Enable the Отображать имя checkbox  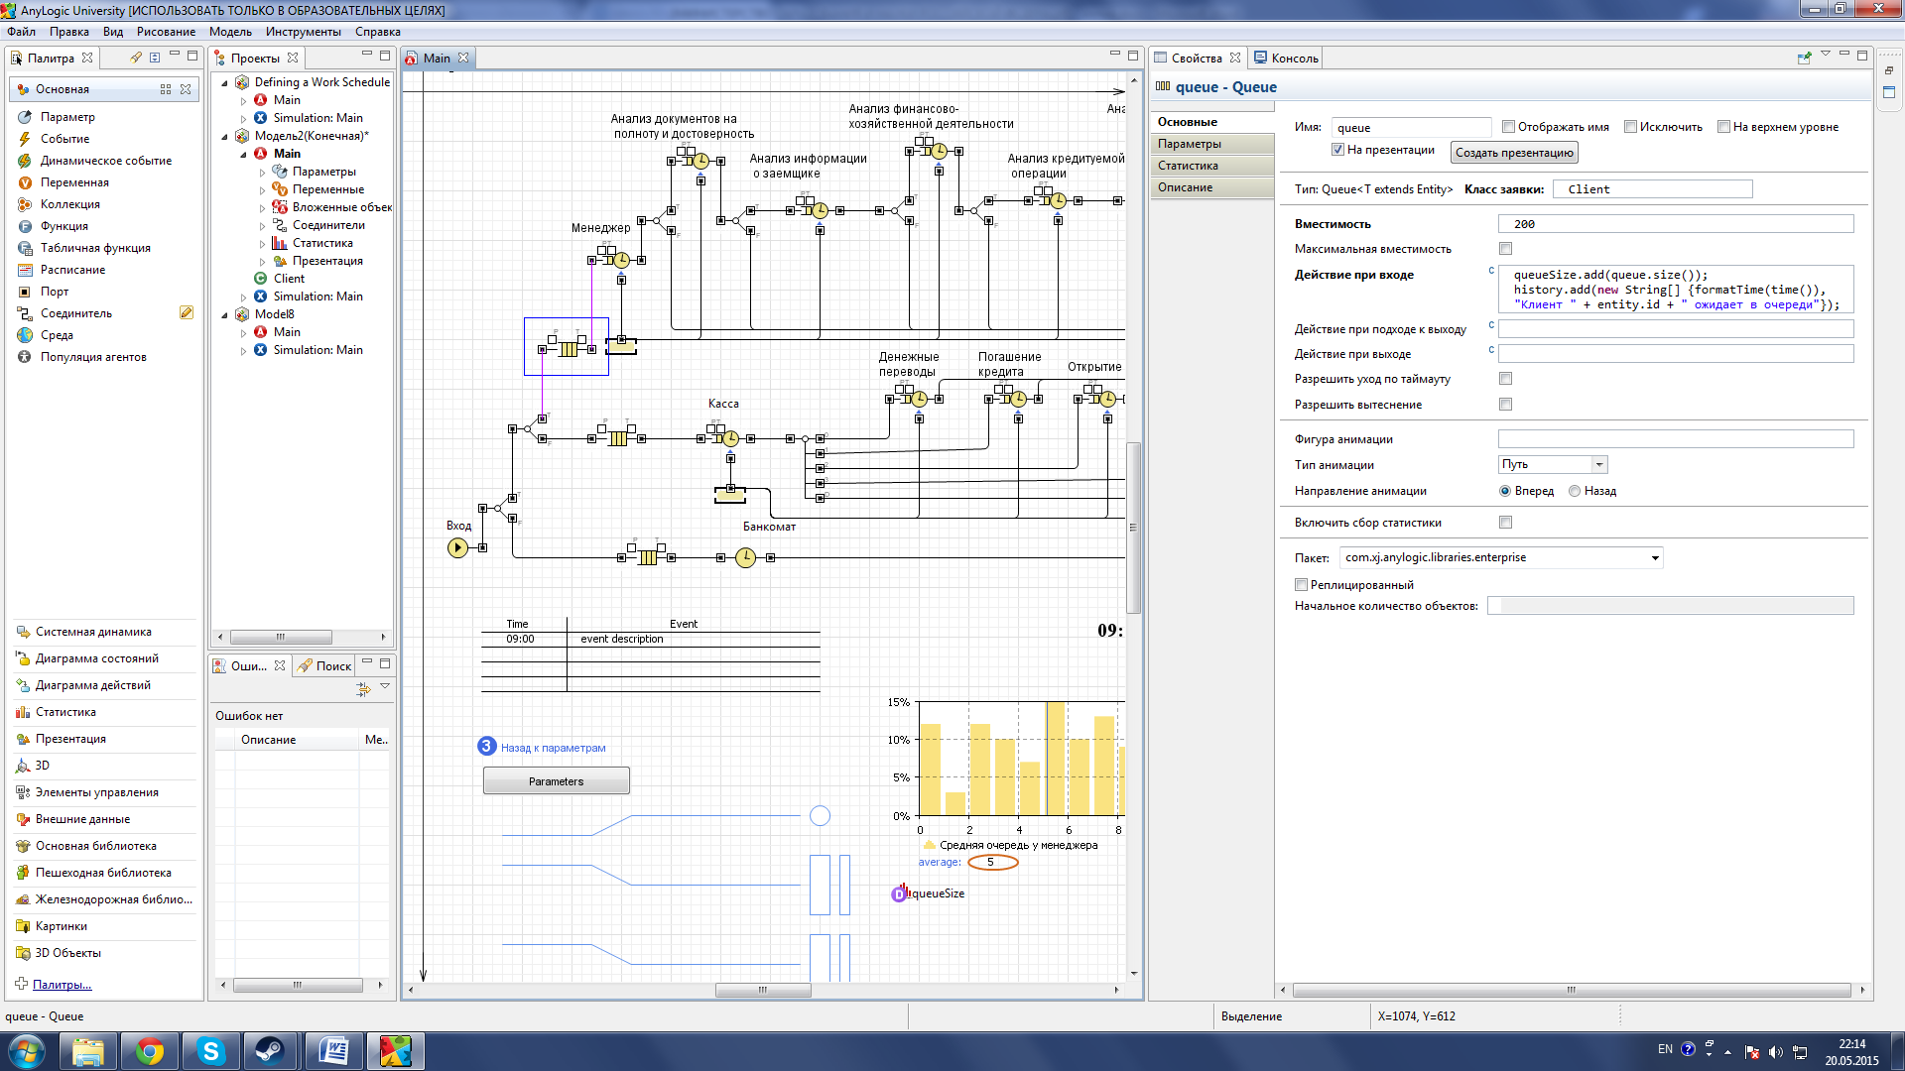pos(1508,127)
